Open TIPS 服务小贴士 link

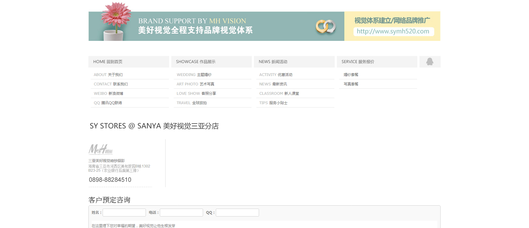[273, 103]
